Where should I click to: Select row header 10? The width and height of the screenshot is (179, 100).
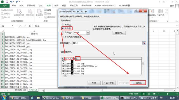pos(2,62)
